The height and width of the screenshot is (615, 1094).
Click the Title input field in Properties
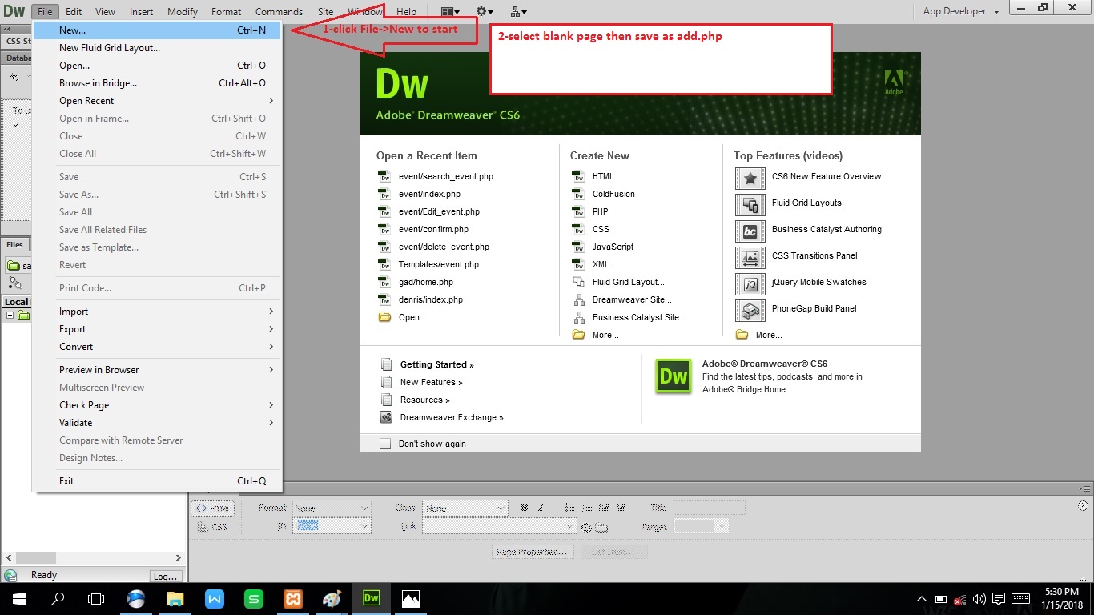click(x=709, y=508)
